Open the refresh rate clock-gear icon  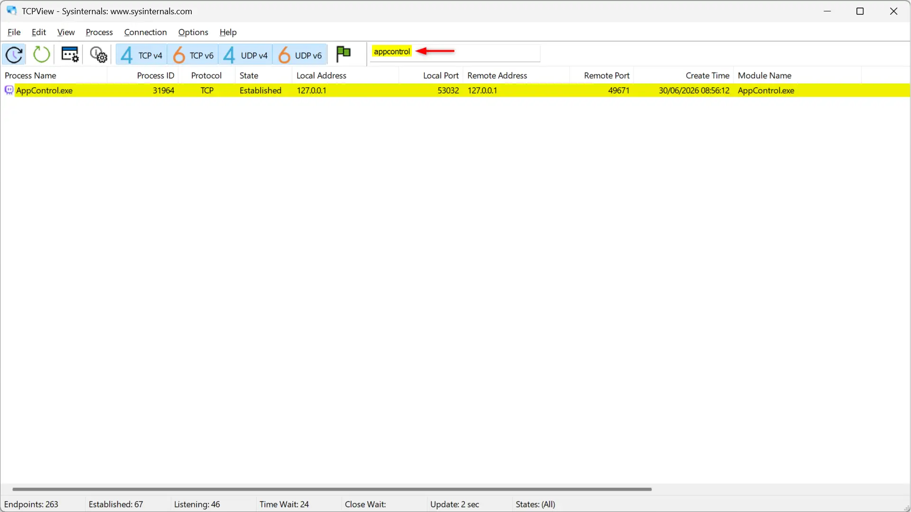99,55
